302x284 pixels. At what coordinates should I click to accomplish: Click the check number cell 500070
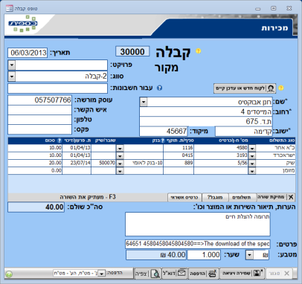click(x=103, y=164)
